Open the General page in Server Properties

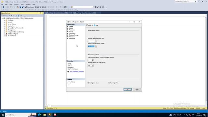[71, 26]
